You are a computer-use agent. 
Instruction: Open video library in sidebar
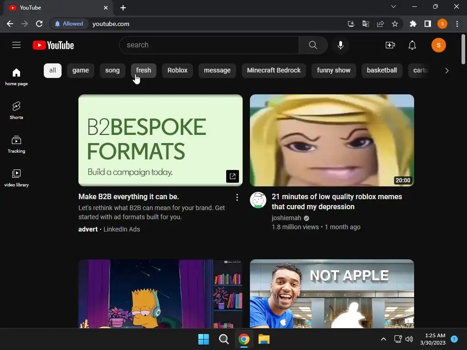pos(16,178)
